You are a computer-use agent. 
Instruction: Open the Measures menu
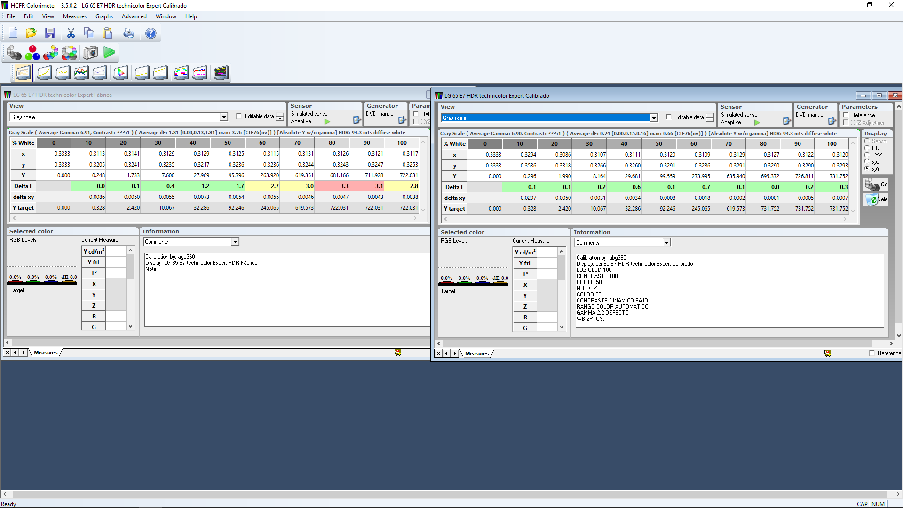point(74,16)
